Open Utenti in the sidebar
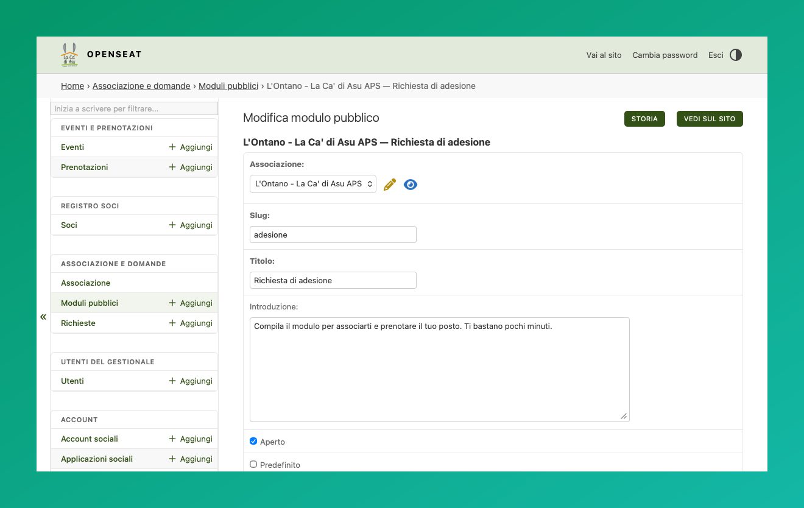This screenshot has height=508, width=804. point(72,381)
